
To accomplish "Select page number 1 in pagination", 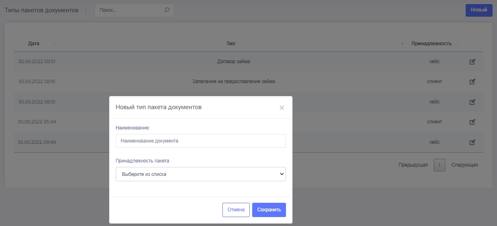I will point(439,165).
